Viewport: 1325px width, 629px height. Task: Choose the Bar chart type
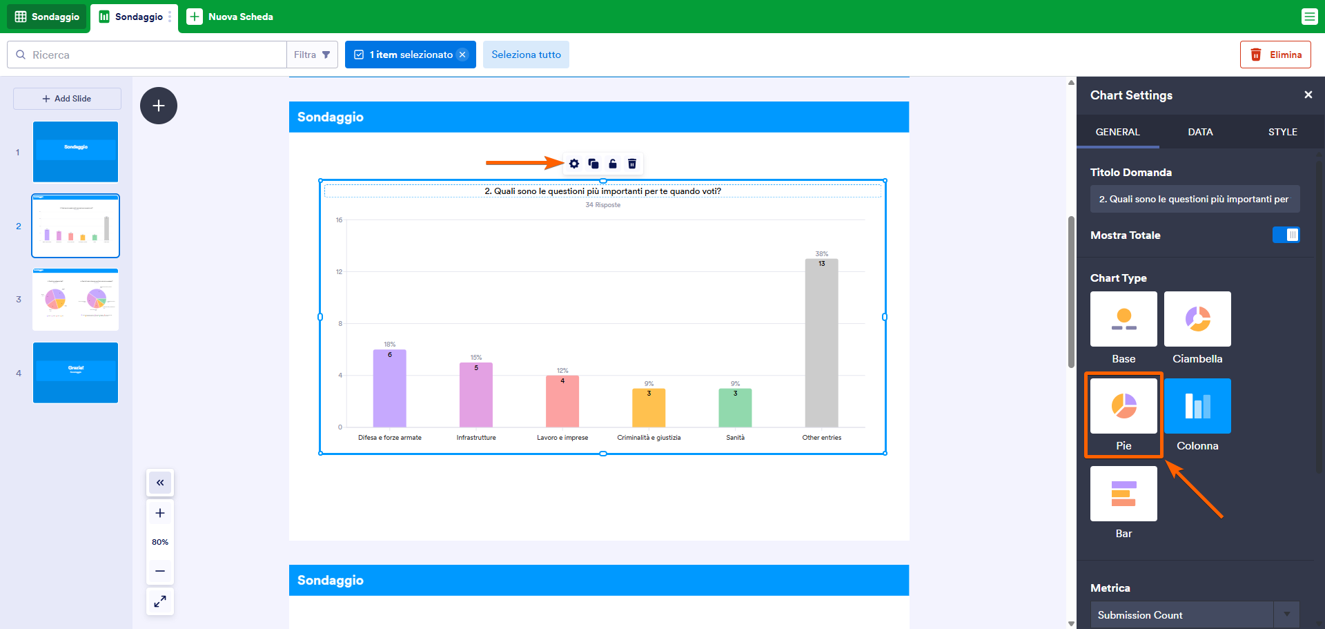click(x=1123, y=494)
